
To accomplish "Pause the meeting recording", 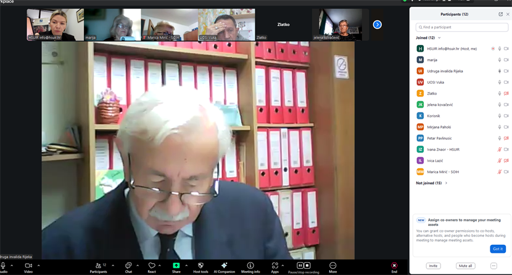I will click(300, 266).
